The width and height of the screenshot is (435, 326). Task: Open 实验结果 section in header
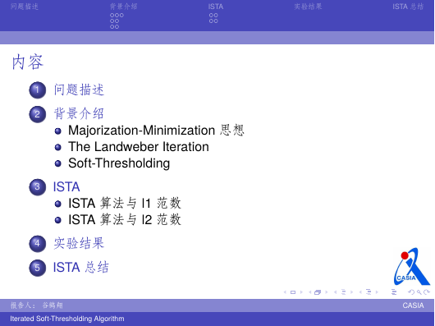point(308,7)
